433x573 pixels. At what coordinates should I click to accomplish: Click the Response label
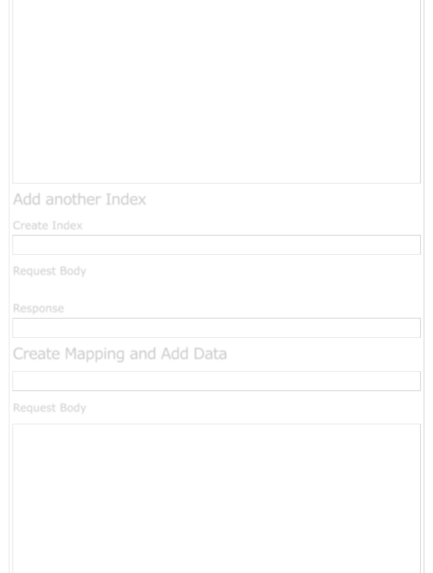38,308
